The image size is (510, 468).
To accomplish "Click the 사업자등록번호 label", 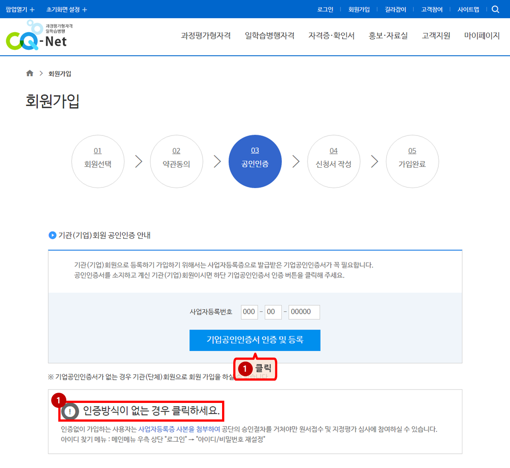I will (211, 312).
